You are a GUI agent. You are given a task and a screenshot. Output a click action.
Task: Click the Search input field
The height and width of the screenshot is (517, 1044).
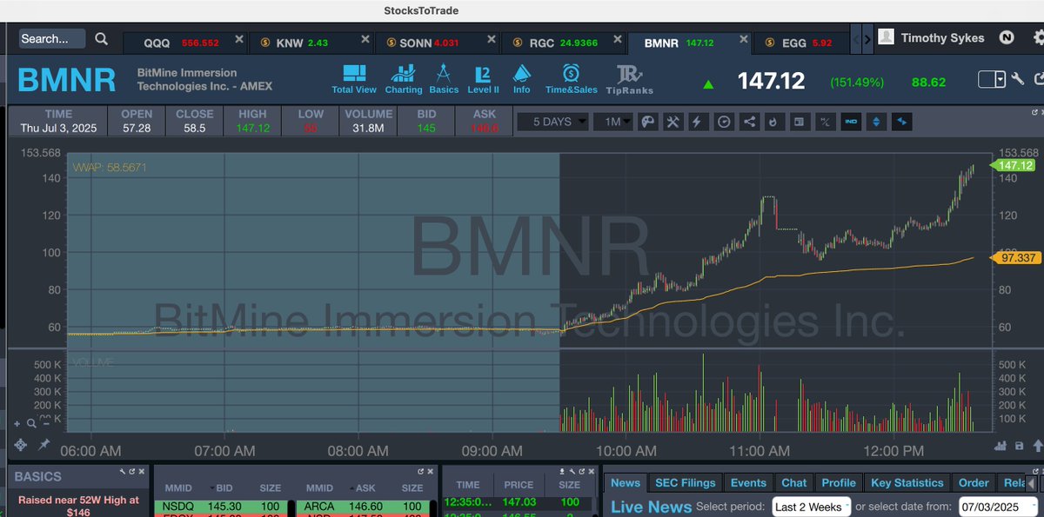pos(52,38)
